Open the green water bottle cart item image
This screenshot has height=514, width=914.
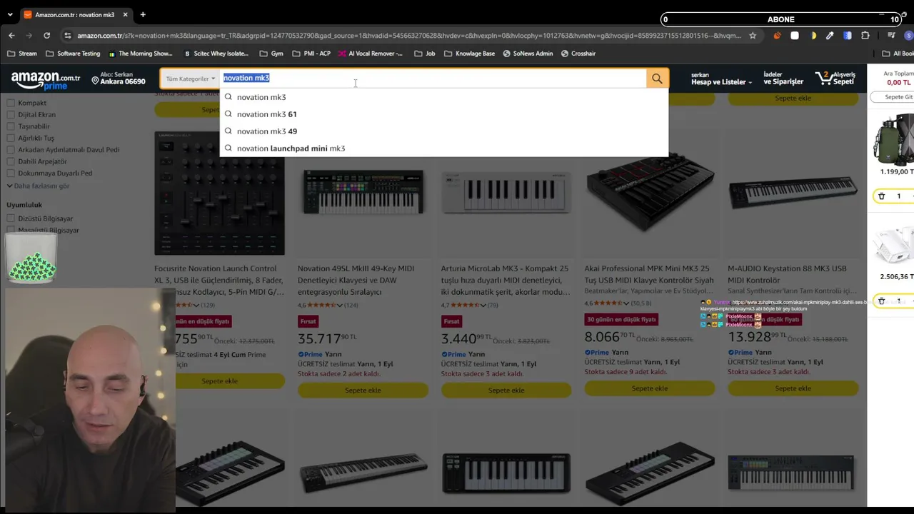click(x=893, y=139)
